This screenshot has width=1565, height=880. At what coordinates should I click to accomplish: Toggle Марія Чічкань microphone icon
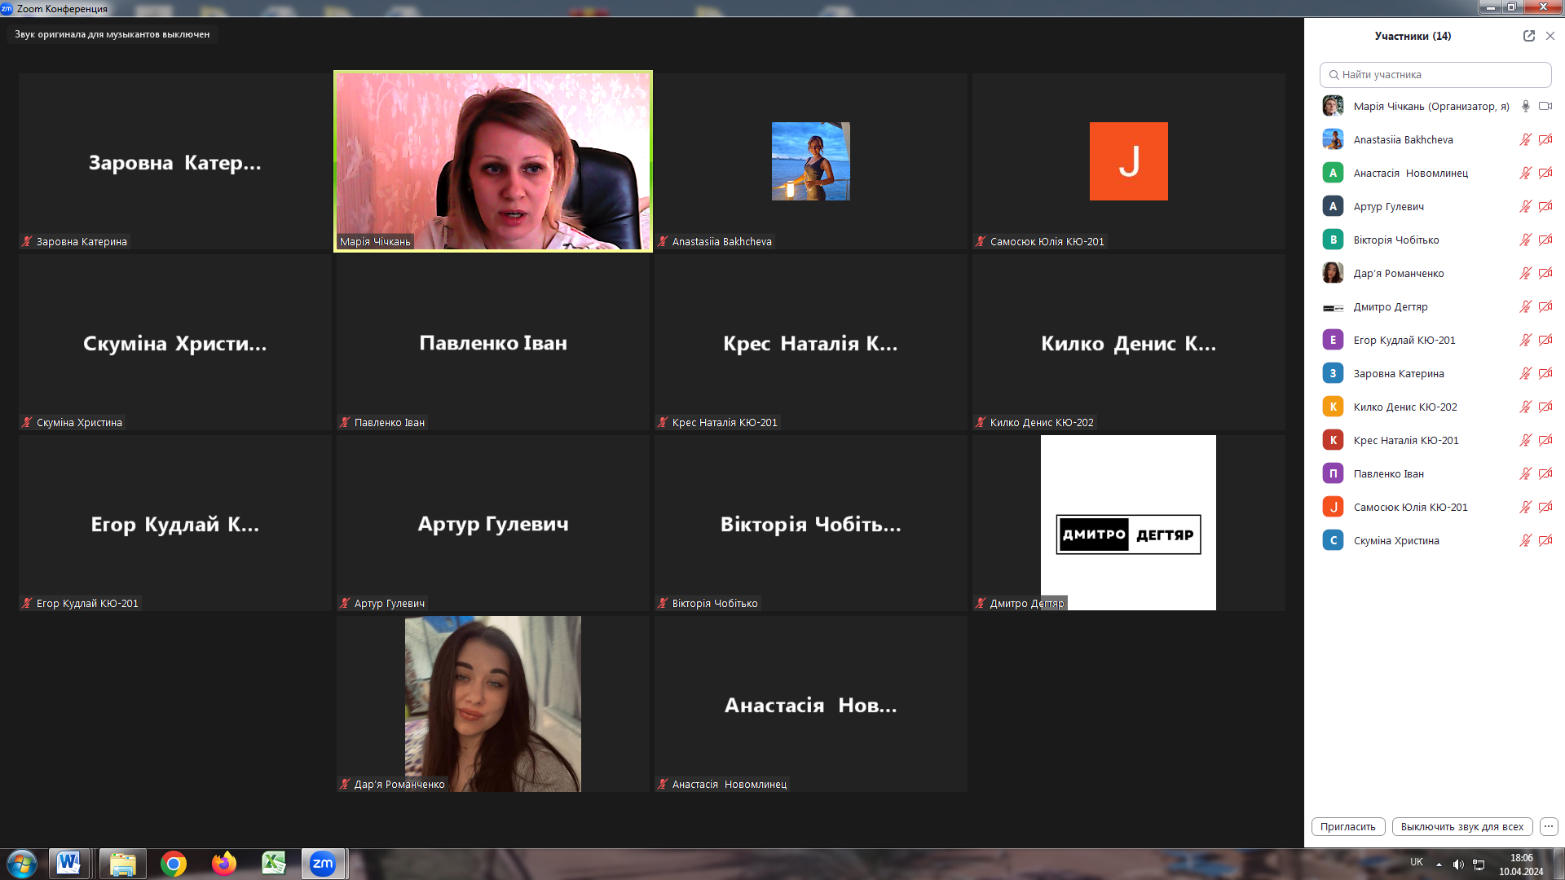pyautogui.click(x=1525, y=106)
